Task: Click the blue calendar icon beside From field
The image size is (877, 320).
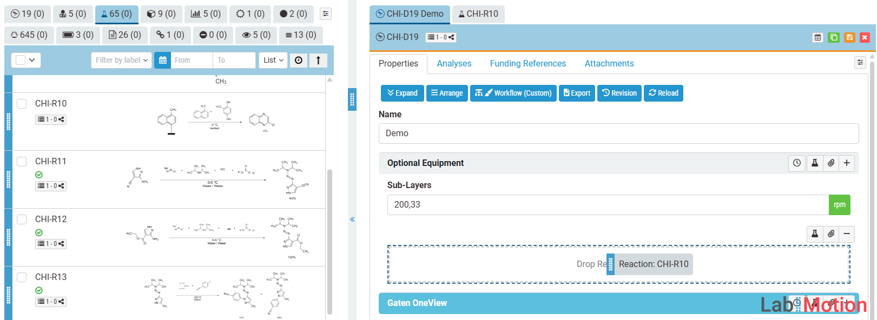Action: pos(162,60)
